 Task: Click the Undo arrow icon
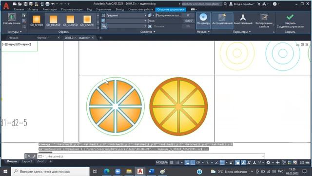point(53,4)
